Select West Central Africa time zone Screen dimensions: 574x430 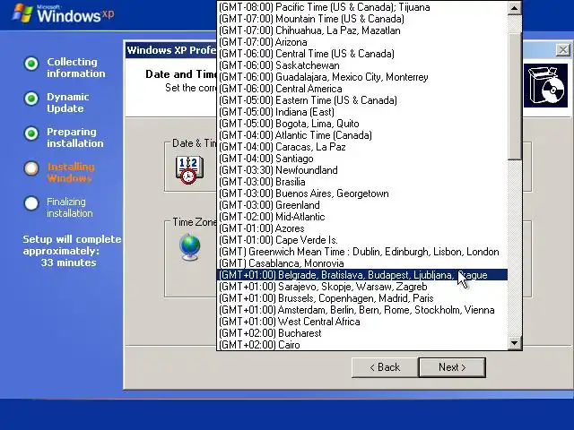[362, 322]
